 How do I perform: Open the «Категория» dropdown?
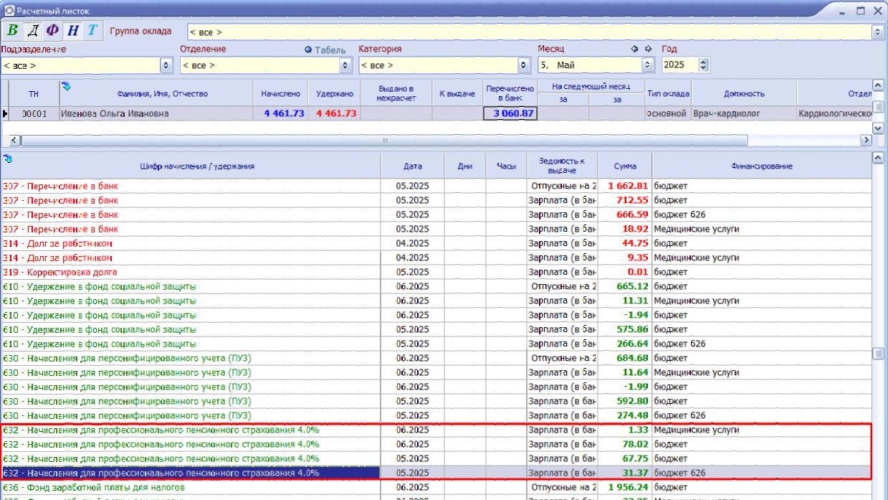(x=523, y=65)
